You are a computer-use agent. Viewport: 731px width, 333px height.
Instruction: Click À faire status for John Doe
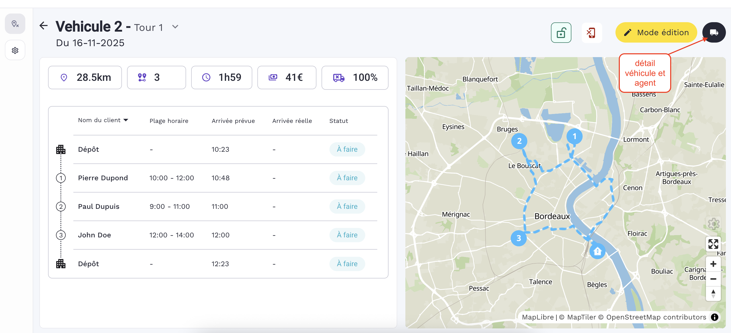pyautogui.click(x=347, y=235)
